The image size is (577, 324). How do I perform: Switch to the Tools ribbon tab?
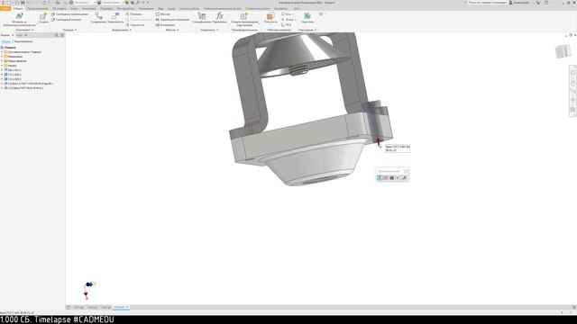pos(125,8)
